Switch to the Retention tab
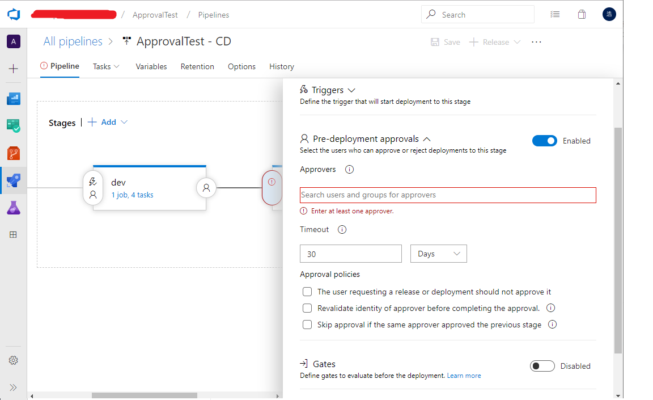 tap(197, 67)
